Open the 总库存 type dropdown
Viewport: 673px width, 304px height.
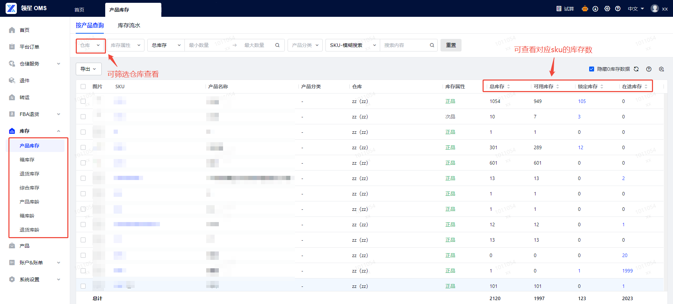[166, 45]
